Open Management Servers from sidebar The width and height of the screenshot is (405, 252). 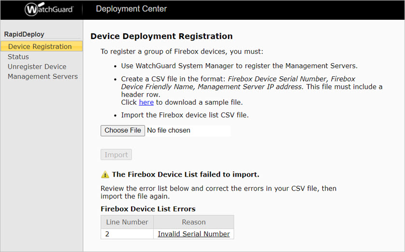coord(43,76)
